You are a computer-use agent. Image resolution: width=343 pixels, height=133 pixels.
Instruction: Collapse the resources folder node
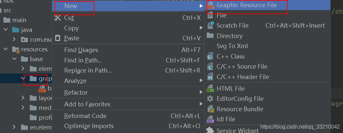tap(6, 49)
